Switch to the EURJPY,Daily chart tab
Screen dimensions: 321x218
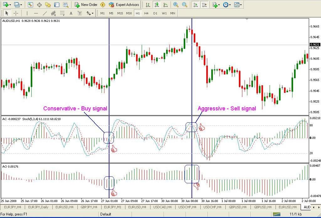pyautogui.click(x=38, y=207)
